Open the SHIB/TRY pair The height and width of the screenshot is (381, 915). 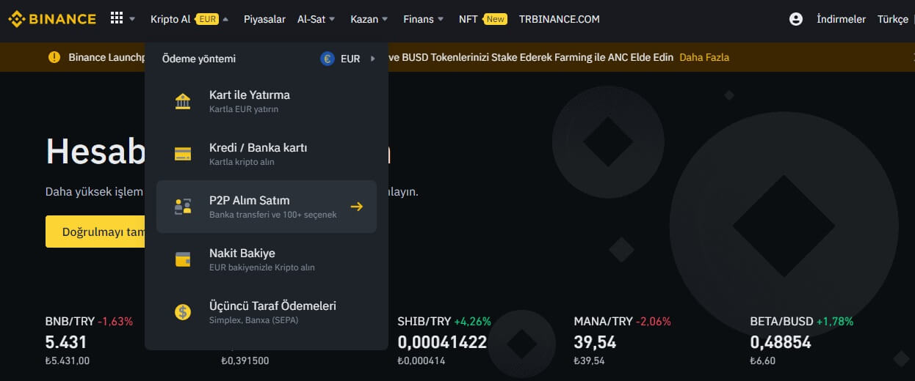[x=424, y=321]
